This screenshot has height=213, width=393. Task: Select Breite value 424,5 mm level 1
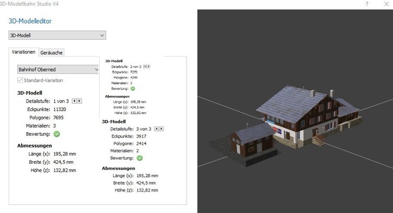(63, 162)
